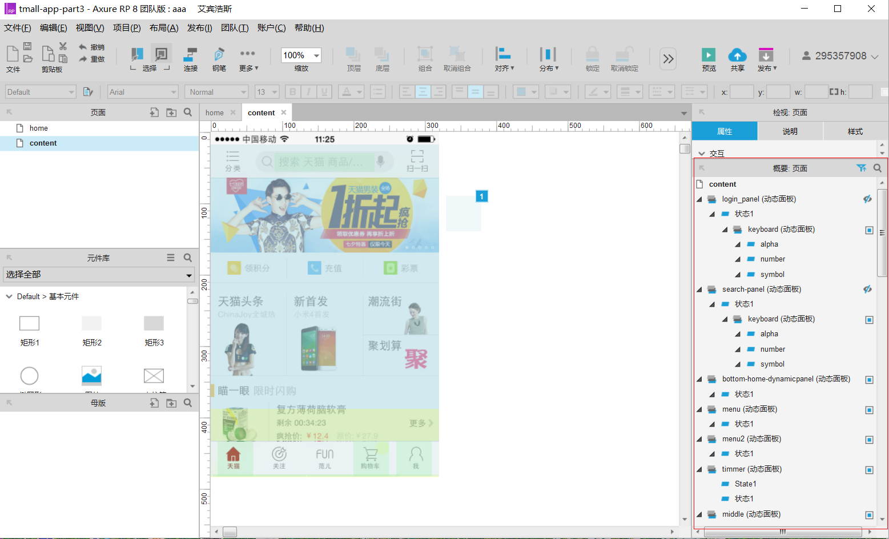Select the Pen (钢笔) tool
This screenshot has height=539, width=889.
(x=219, y=55)
